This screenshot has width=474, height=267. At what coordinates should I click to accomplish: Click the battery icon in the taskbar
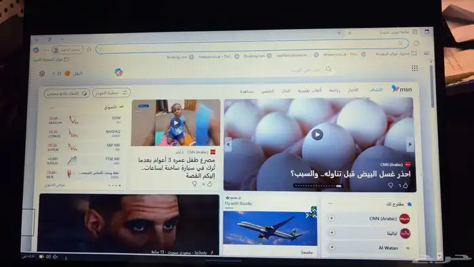pyautogui.click(x=41, y=256)
